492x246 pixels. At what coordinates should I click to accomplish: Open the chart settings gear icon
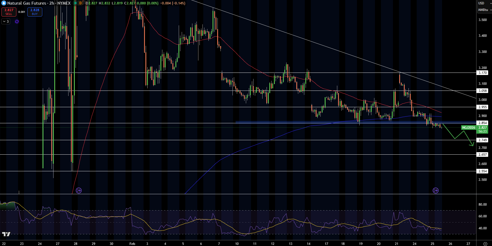point(485,244)
